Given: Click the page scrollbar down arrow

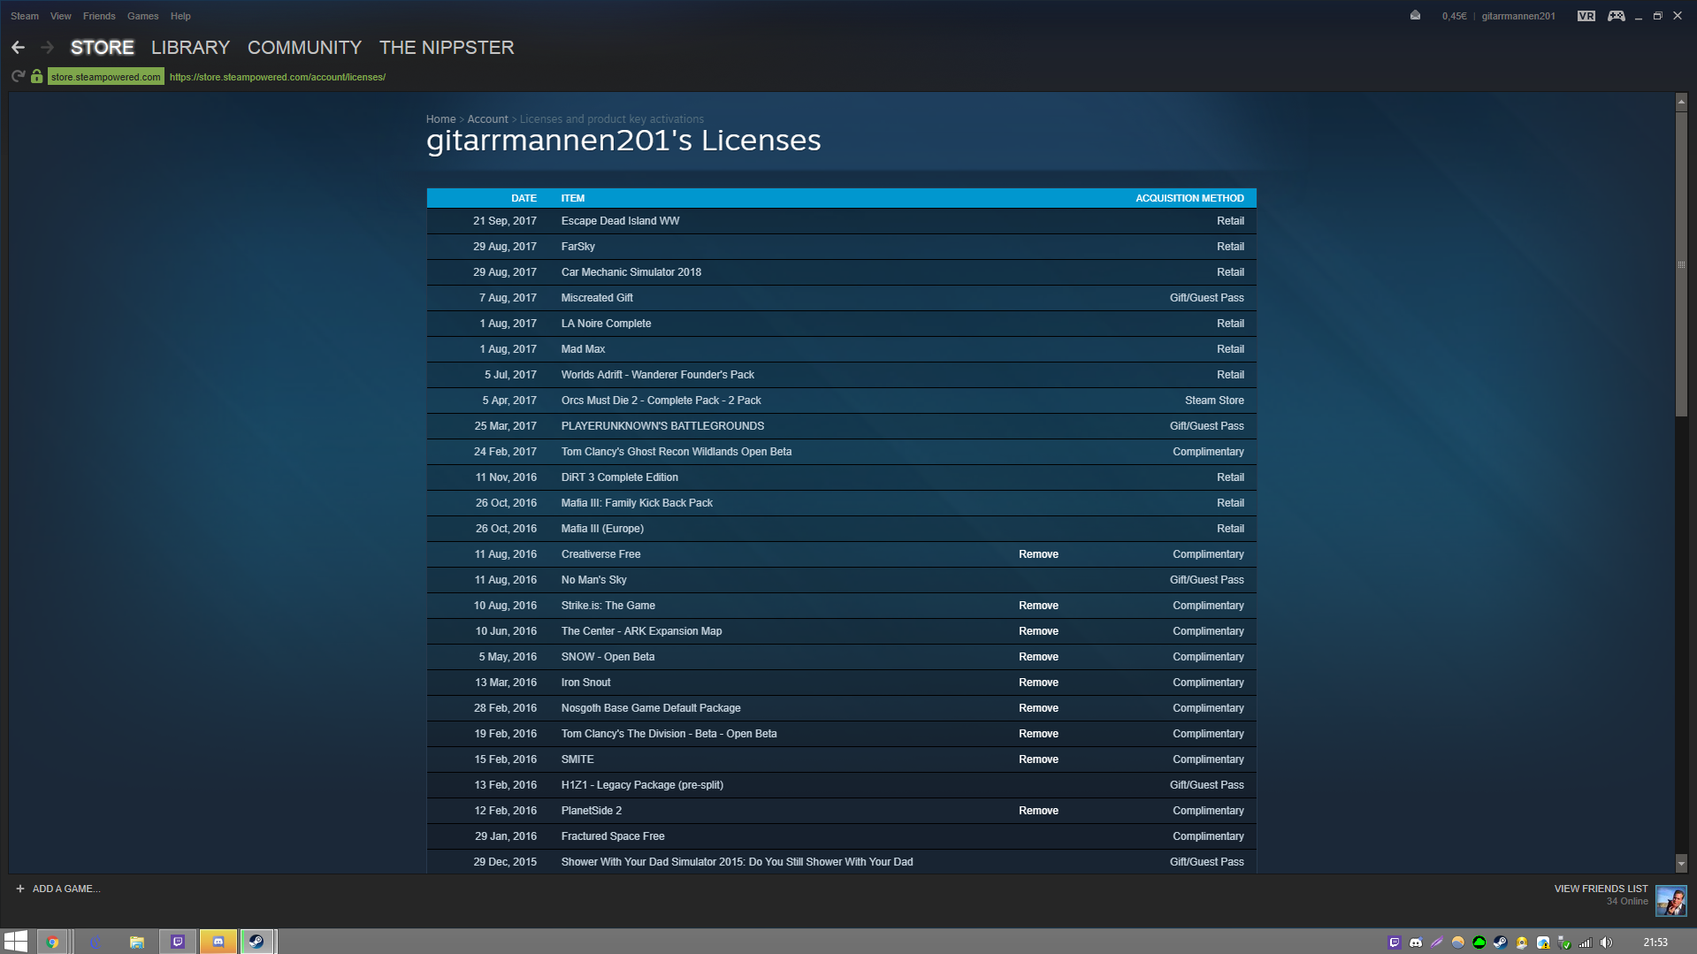Looking at the screenshot, I should pos(1681,863).
